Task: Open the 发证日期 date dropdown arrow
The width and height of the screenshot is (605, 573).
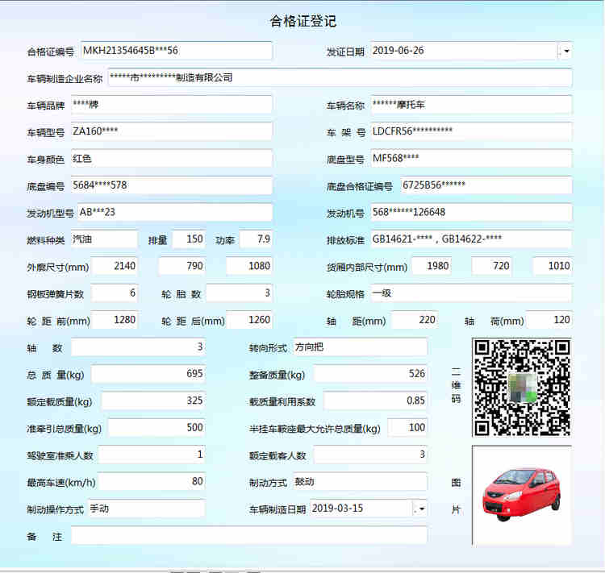Action: coord(566,51)
